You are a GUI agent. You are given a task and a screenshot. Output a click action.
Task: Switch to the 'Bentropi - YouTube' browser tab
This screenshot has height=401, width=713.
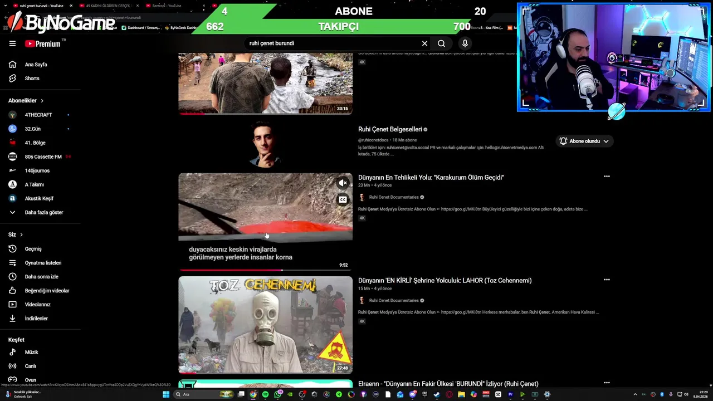pyautogui.click(x=167, y=6)
